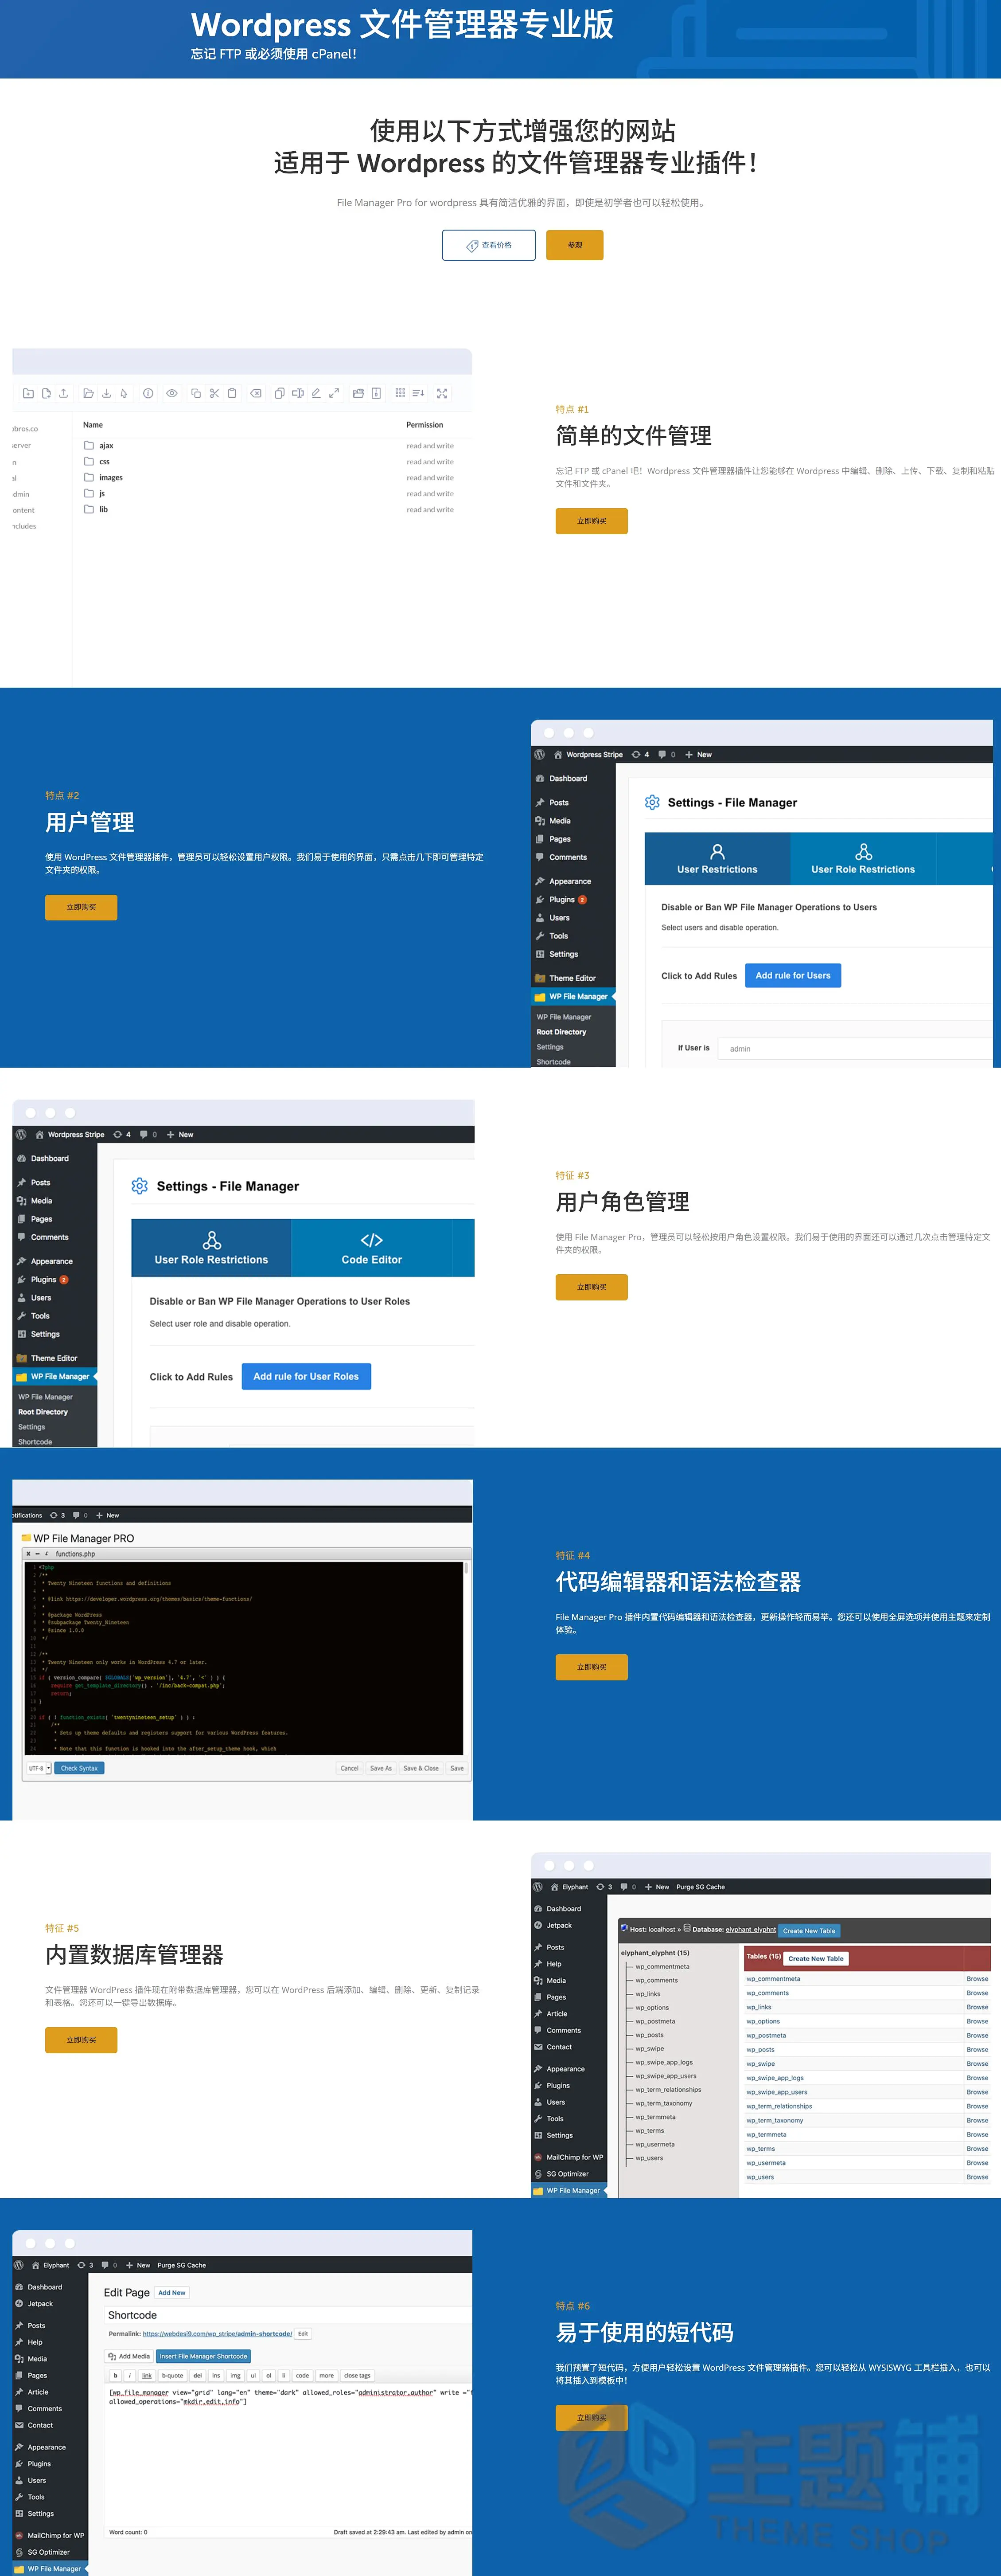
Task: Click 立即购买 under 简单的文件管理
Action: (592, 521)
